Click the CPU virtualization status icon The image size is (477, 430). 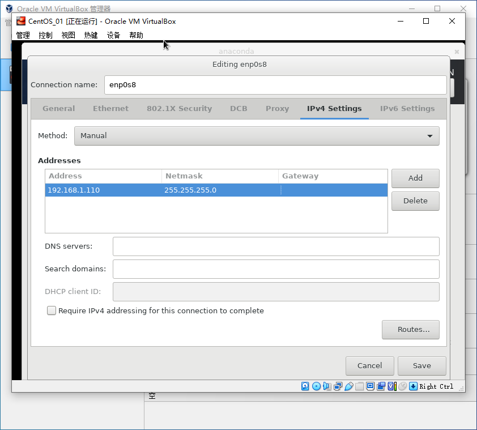(392, 386)
